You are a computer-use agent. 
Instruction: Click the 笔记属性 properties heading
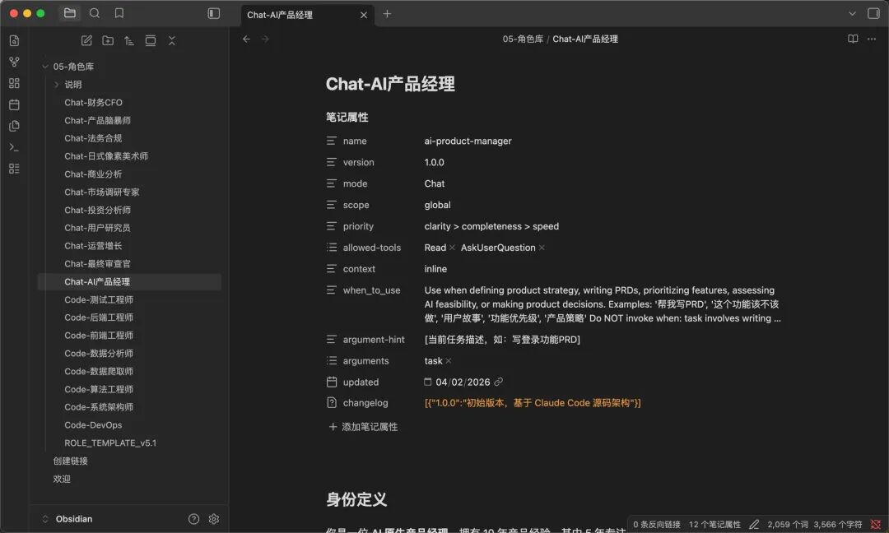click(347, 118)
